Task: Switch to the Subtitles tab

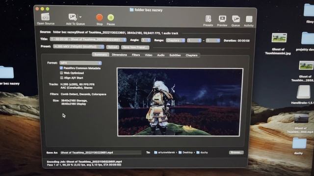Action: 175,55
